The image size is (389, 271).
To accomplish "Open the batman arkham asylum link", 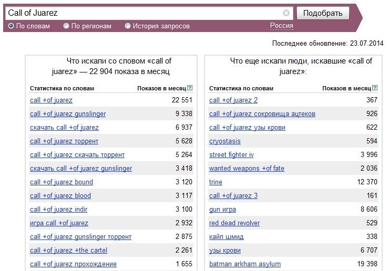I will [x=245, y=264].
